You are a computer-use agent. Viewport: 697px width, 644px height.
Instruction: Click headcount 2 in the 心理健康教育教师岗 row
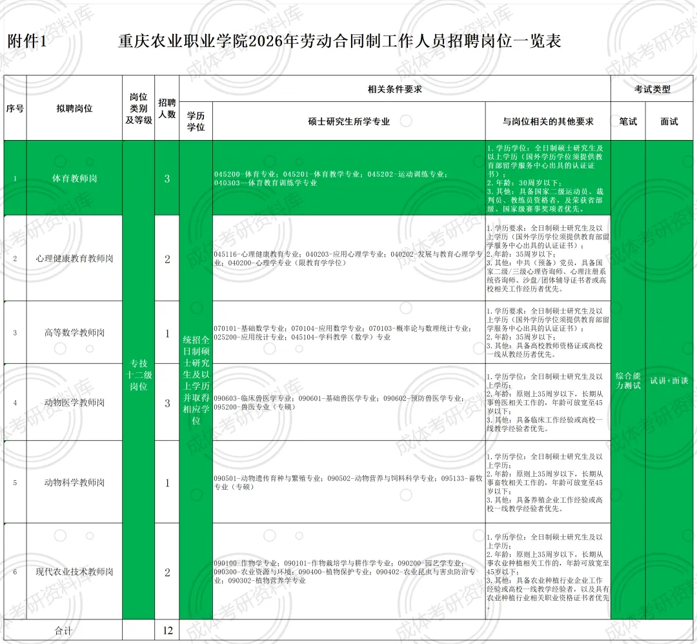167,259
